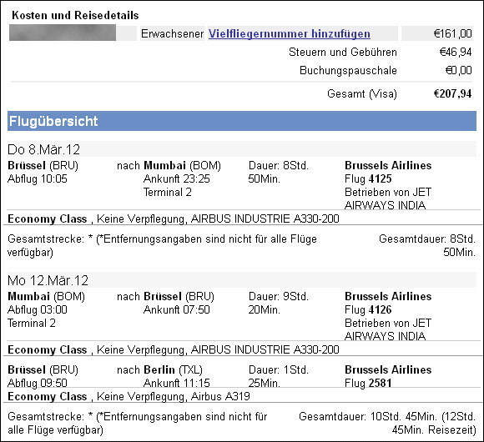This screenshot has width=484, height=442.
Task: Open the Vielfliegernummer hinzufügen link
Action: [290, 33]
